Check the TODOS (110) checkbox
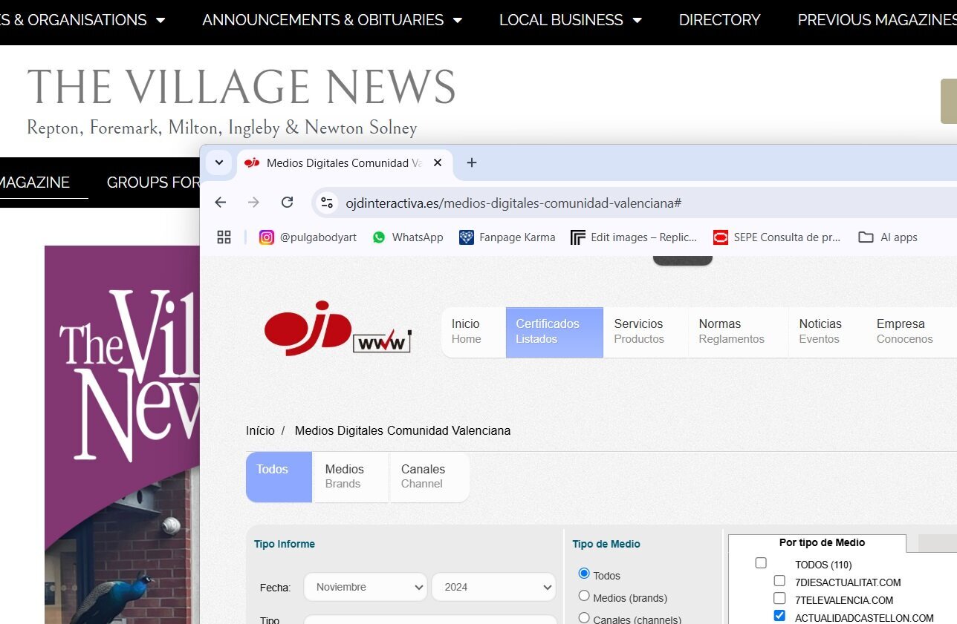Image resolution: width=957 pixels, height=624 pixels. point(761,563)
